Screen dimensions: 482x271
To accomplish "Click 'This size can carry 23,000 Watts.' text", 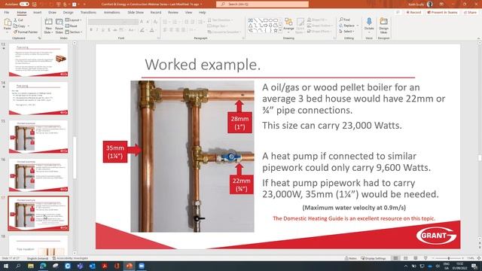I will (331, 126).
